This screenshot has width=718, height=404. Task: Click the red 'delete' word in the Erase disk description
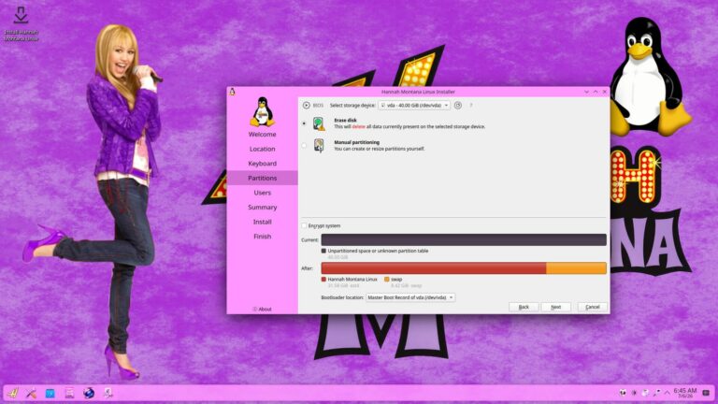(x=359, y=126)
